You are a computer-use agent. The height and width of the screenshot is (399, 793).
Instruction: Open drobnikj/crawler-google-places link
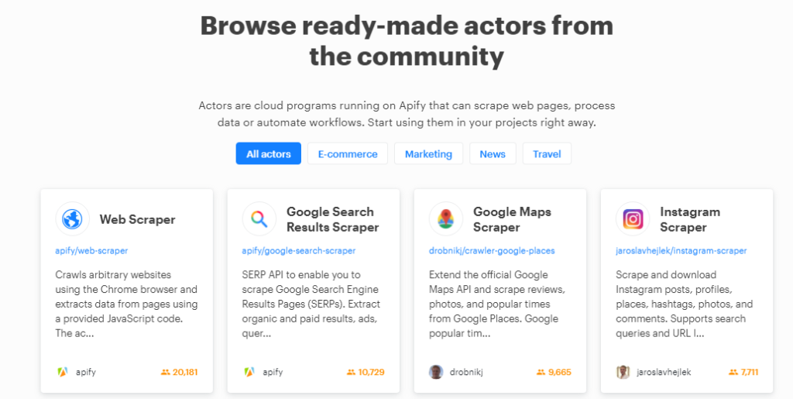(492, 251)
